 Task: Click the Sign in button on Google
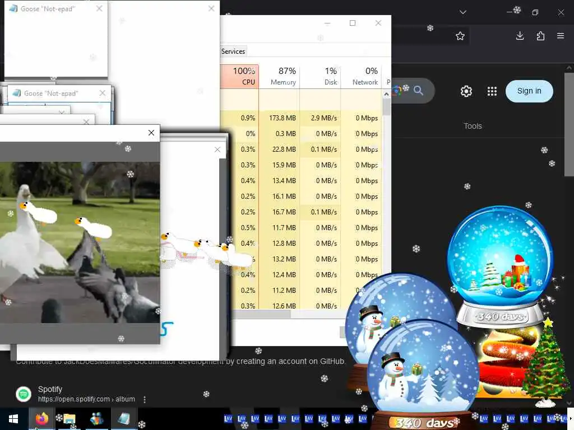[529, 91]
